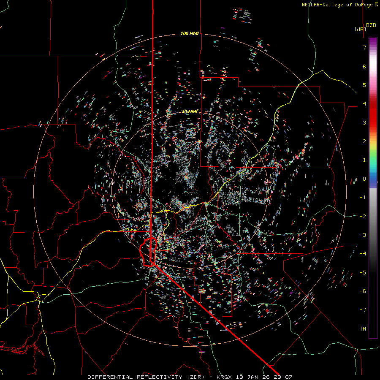Click the 100 NMI range ring label

coord(190,33)
